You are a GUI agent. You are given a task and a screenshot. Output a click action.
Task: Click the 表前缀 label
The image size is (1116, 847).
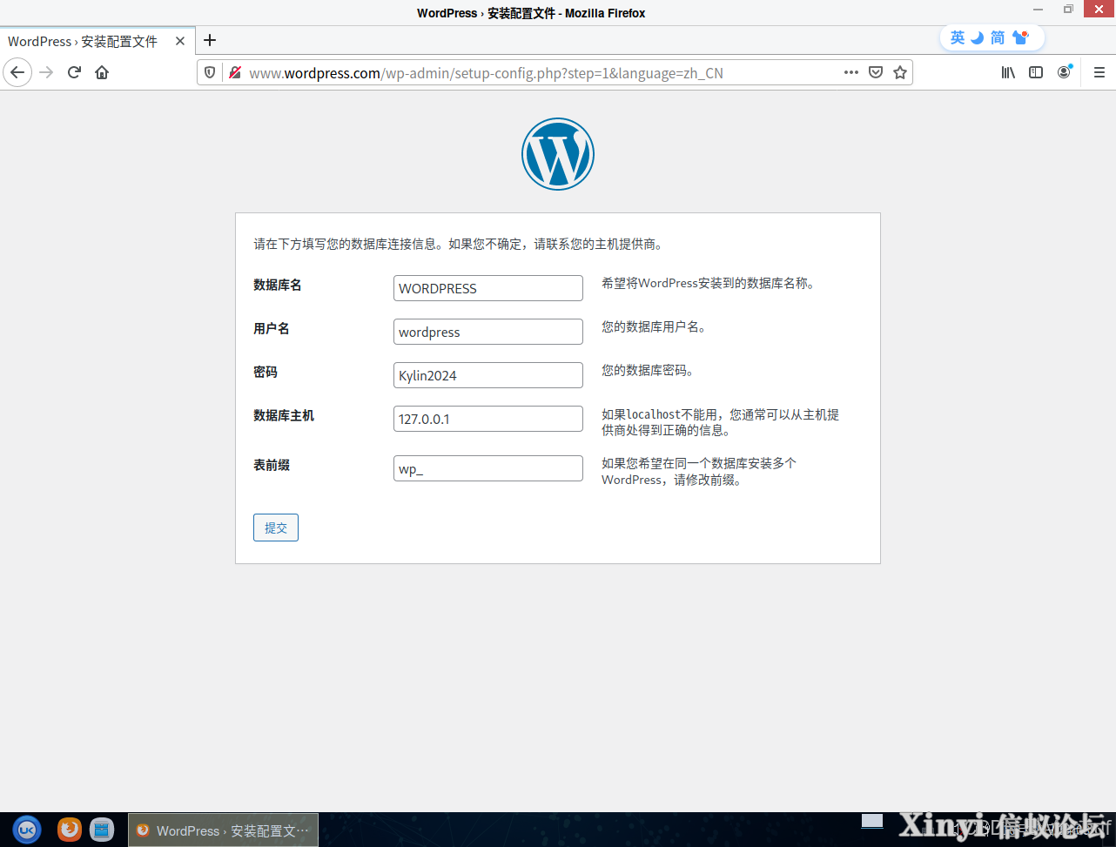272,465
